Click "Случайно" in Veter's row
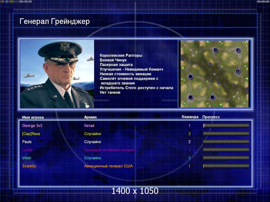The image size is (270, 202). point(92,158)
